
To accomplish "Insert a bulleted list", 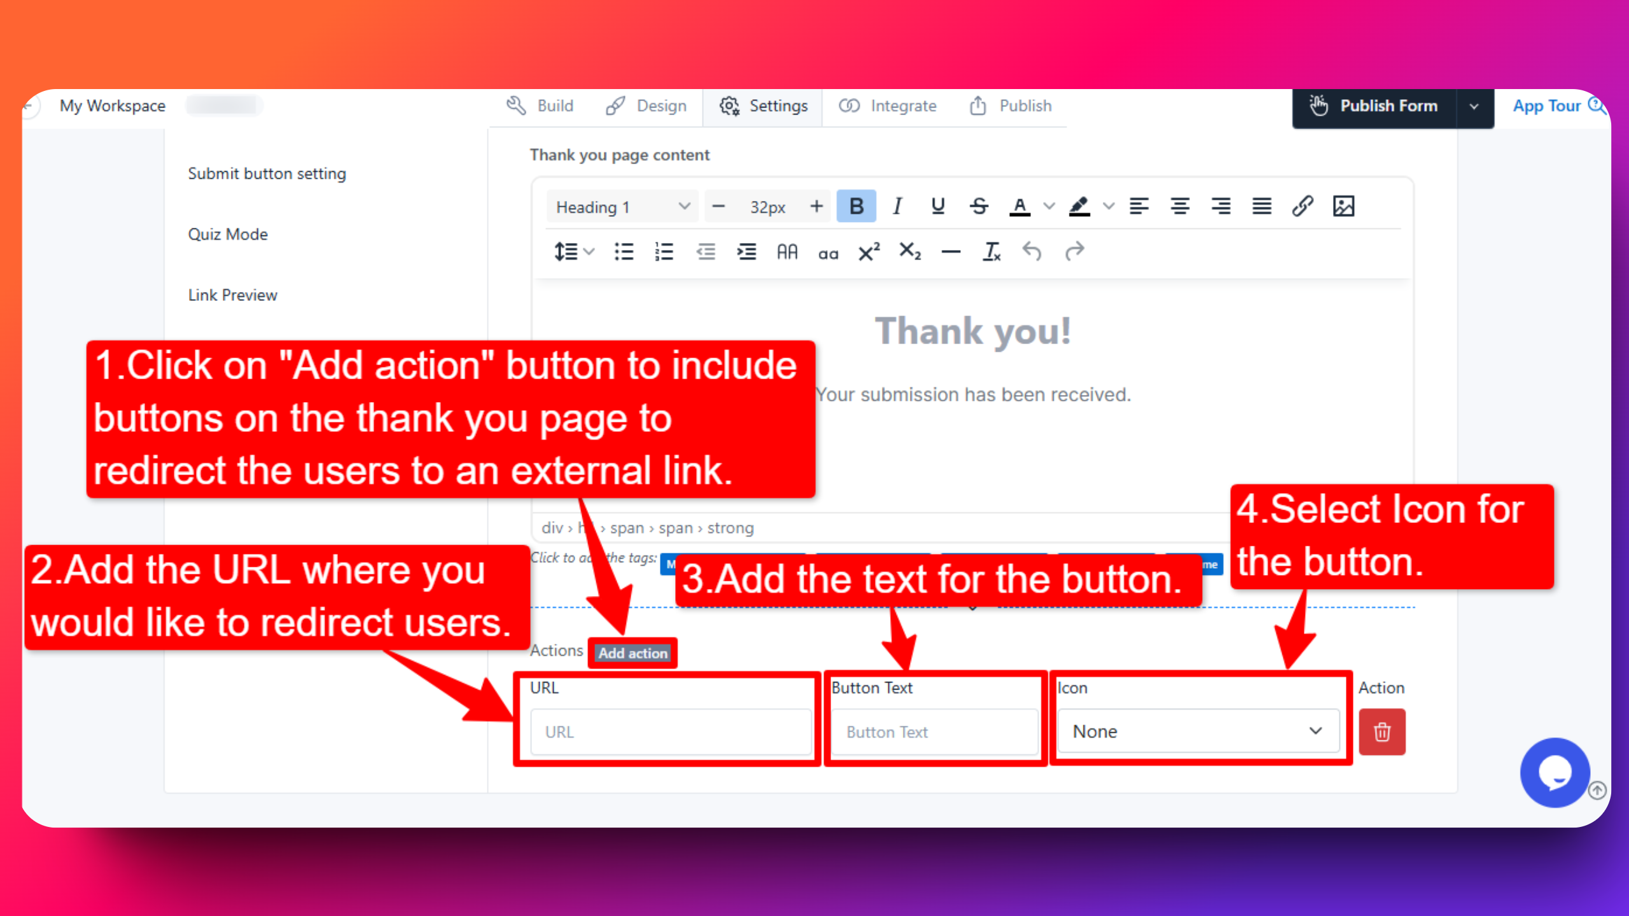I will pyautogui.click(x=624, y=252).
